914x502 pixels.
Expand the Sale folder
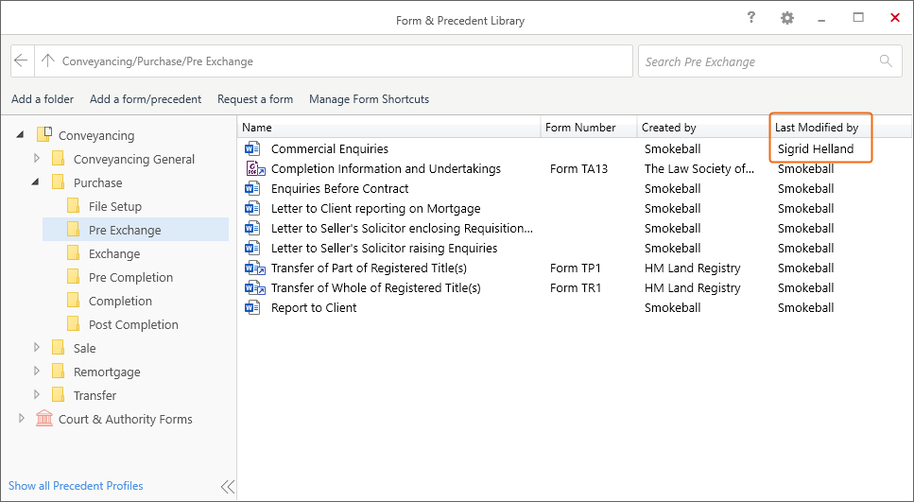(37, 347)
